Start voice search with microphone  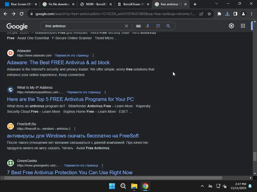pyautogui.click(x=148, y=26)
